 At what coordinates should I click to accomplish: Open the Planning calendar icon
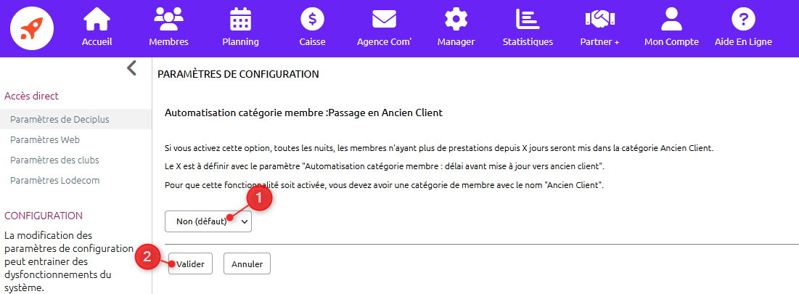pos(240,20)
